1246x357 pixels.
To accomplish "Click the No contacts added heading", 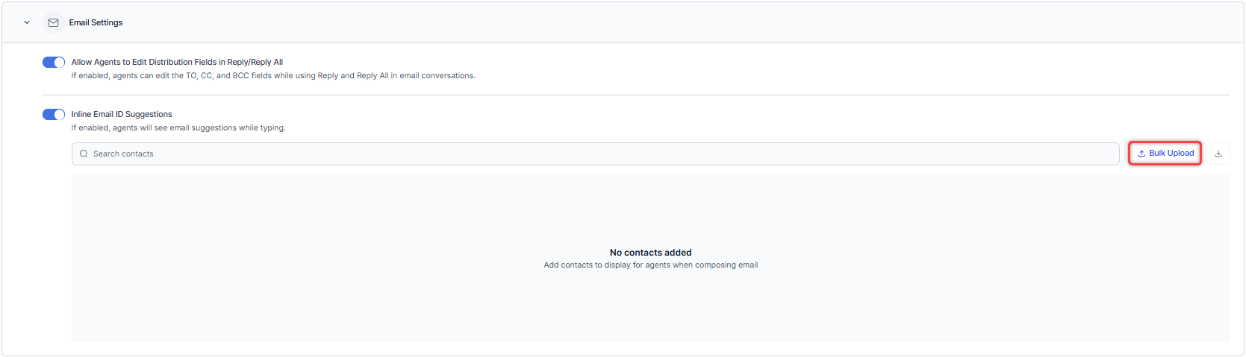I will [x=650, y=253].
